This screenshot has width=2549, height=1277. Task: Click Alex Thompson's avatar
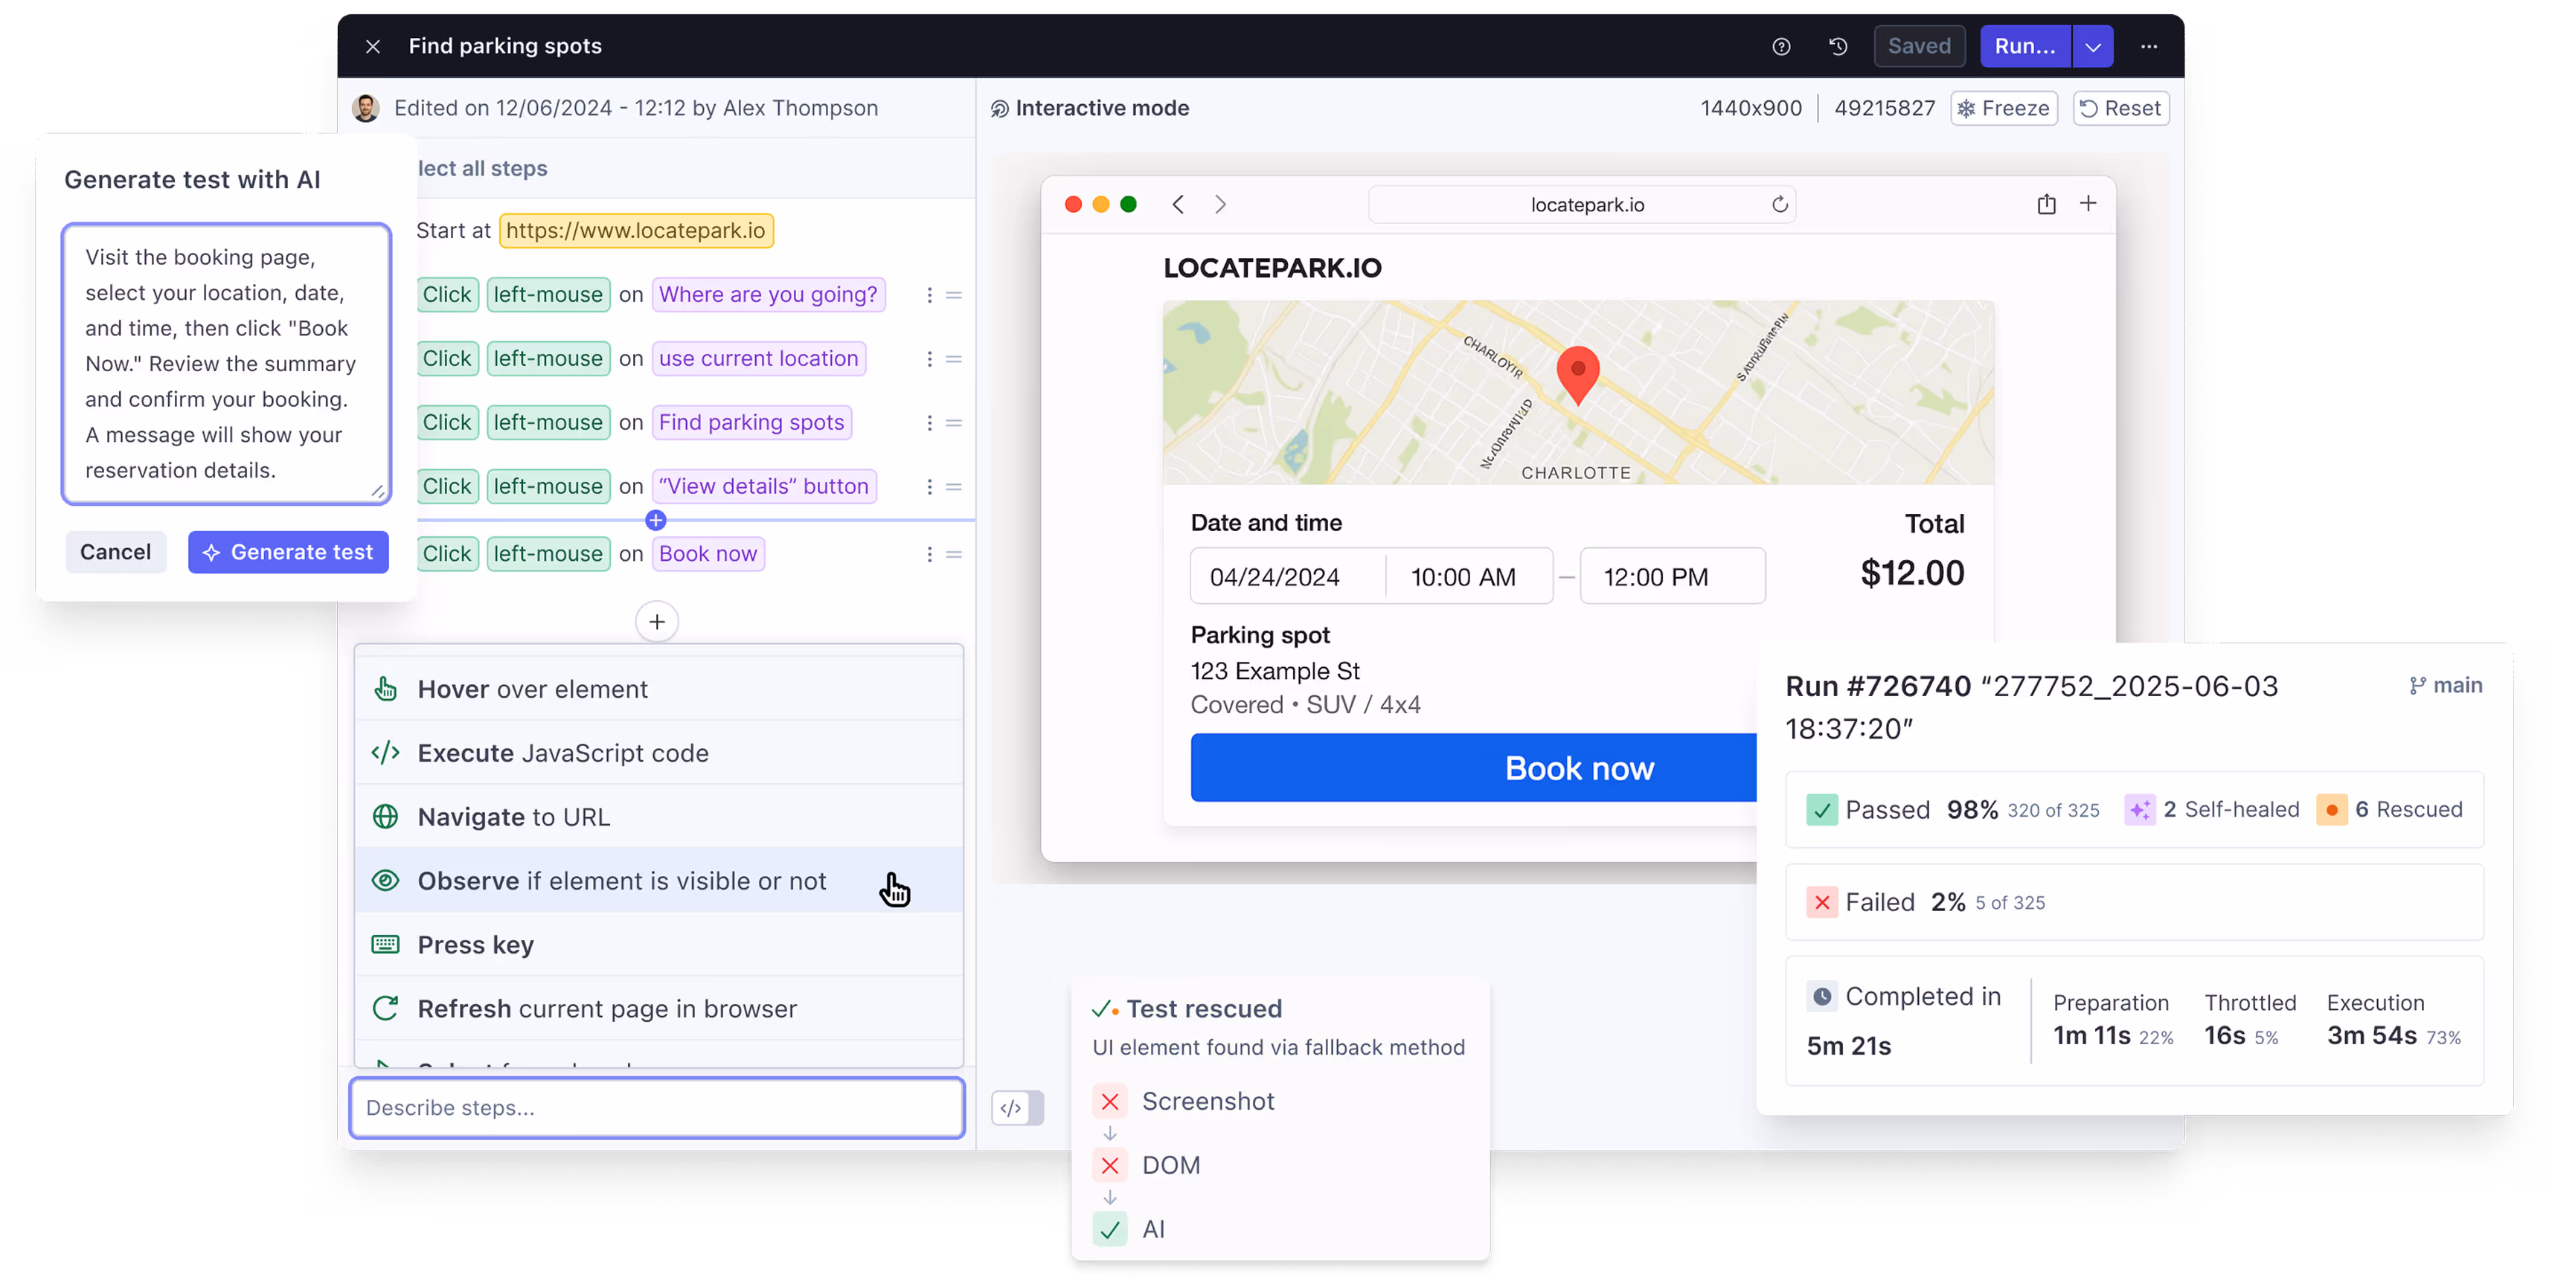coord(365,108)
